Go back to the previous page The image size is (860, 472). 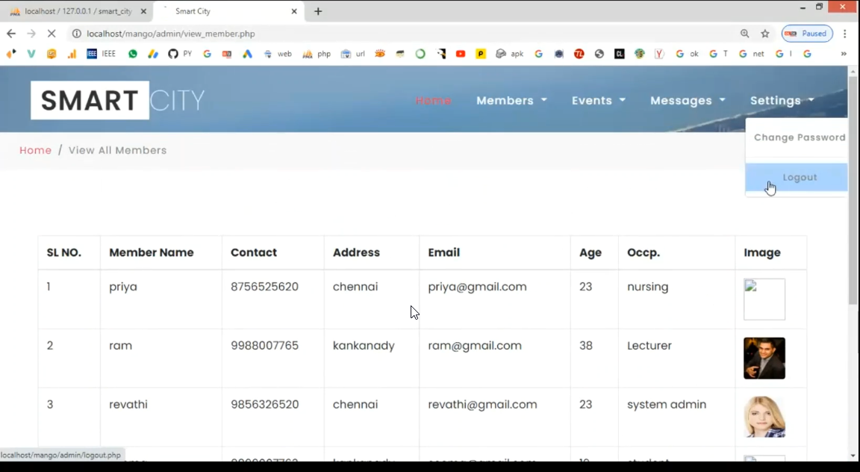(x=11, y=34)
